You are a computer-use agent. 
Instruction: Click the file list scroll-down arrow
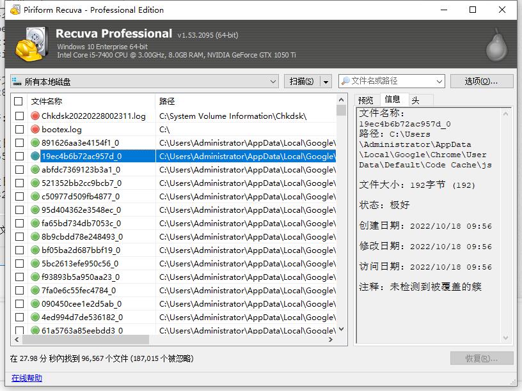click(341, 329)
